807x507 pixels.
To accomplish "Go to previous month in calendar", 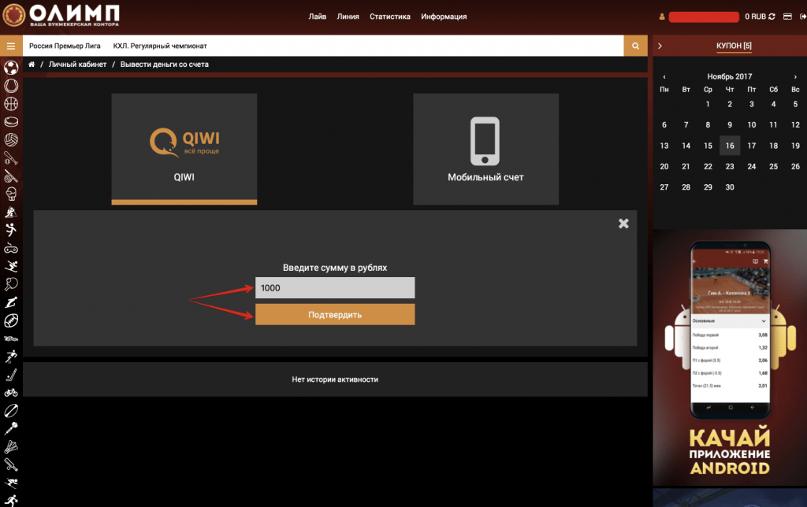I will [x=664, y=76].
